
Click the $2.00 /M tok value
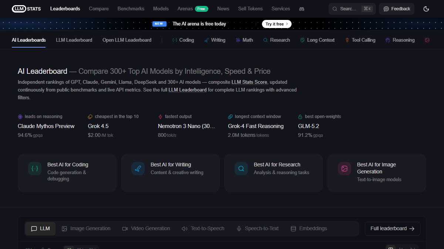tap(100, 135)
